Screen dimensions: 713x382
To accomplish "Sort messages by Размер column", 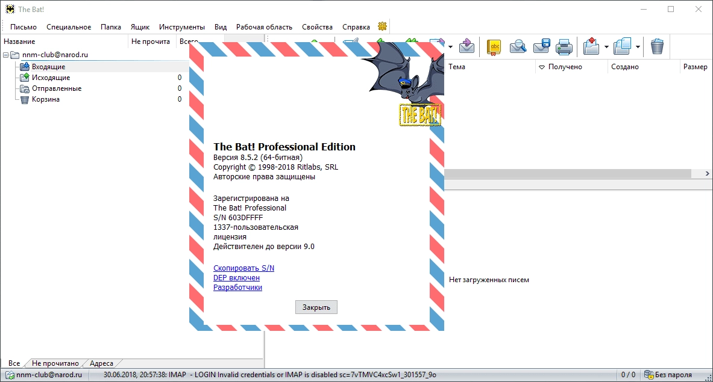I will click(x=696, y=67).
